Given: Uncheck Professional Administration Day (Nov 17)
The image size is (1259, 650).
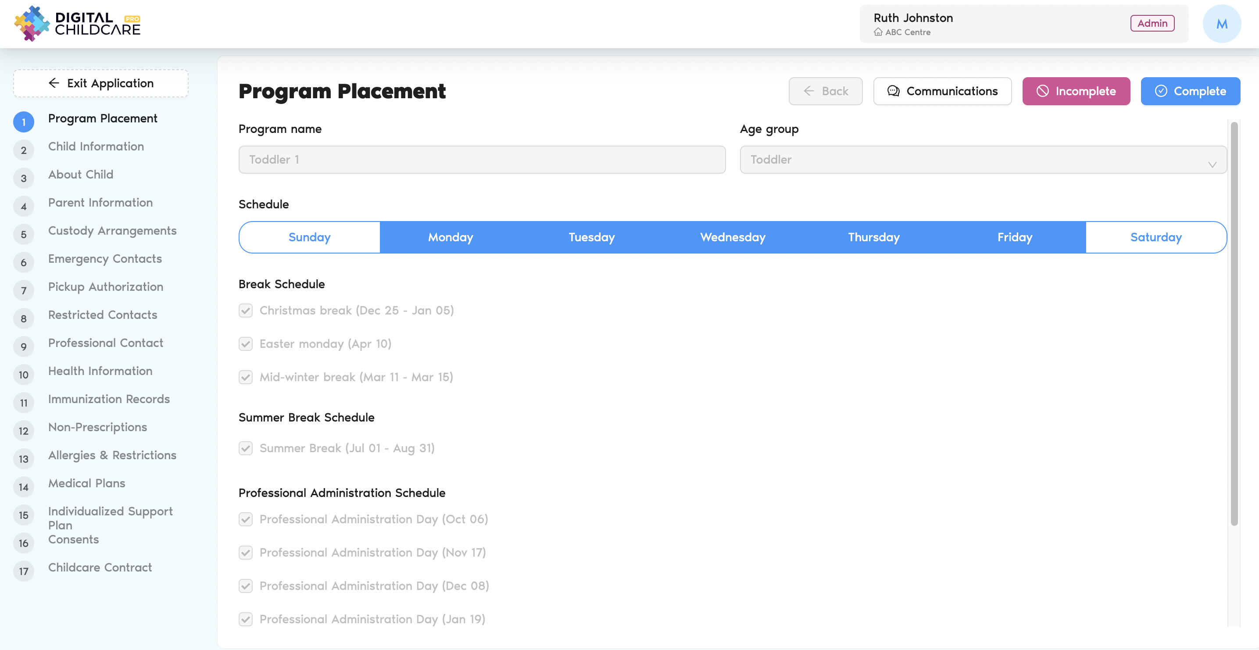Looking at the screenshot, I should coord(245,553).
